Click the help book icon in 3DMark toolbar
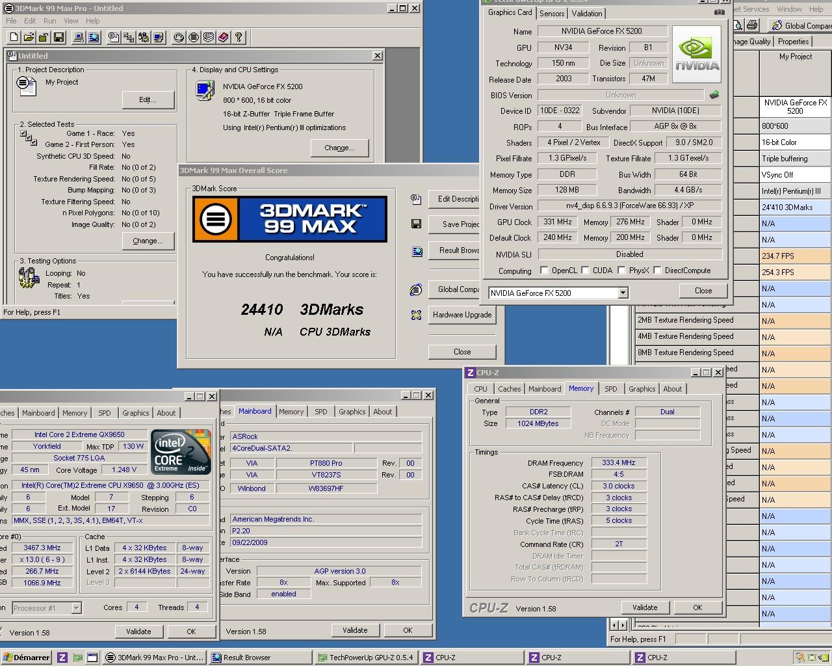This screenshot has width=832, height=666. click(224, 38)
